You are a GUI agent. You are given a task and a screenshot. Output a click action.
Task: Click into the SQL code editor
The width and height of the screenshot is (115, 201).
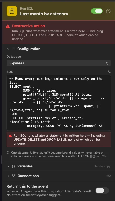[x=59, y=103]
